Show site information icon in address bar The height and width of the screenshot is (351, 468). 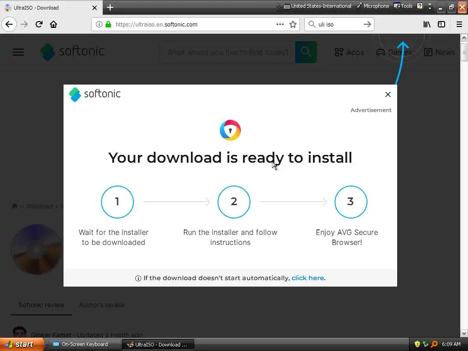[x=99, y=25]
